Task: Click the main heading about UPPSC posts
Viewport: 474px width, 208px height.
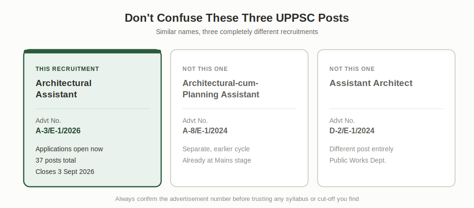Action: 237,18
